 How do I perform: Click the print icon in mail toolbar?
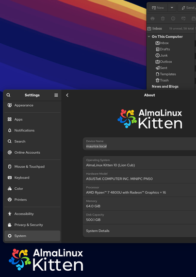pyautogui.click(x=152, y=18)
